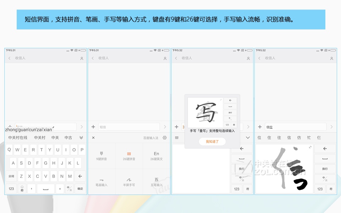This screenshot has height=213, width=341.
Task: Click the recipient contact person icon
Action: [82, 58]
